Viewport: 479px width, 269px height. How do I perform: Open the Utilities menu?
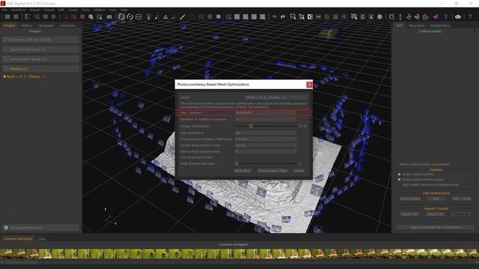[100, 10]
